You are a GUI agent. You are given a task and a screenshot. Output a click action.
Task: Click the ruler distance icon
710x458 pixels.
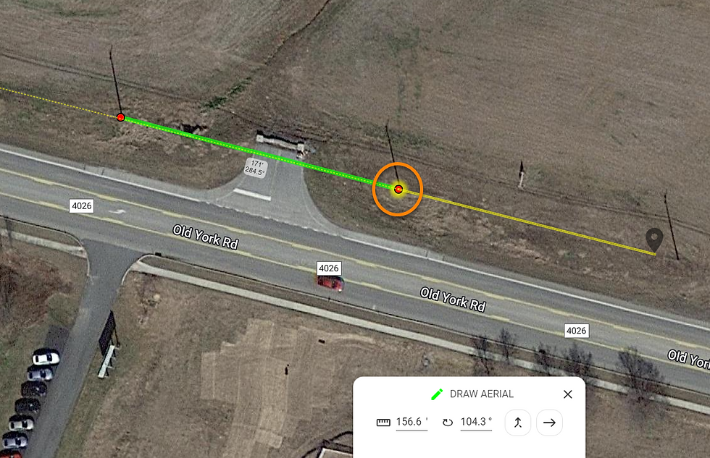[x=383, y=423]
